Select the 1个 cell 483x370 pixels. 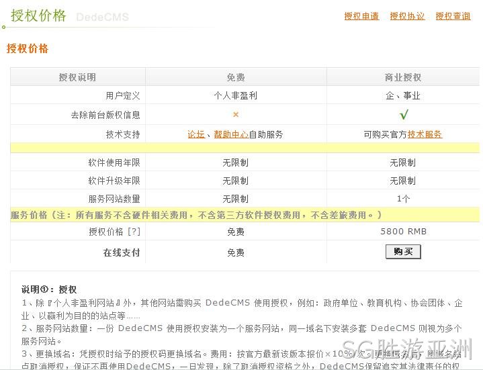pos(403,199)
